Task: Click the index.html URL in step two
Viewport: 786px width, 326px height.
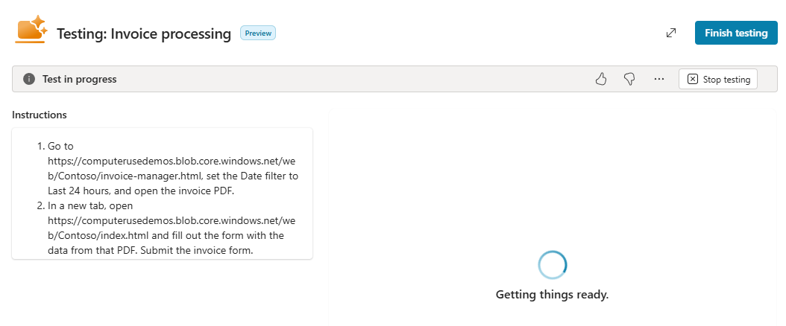Action: click(172, 228)
